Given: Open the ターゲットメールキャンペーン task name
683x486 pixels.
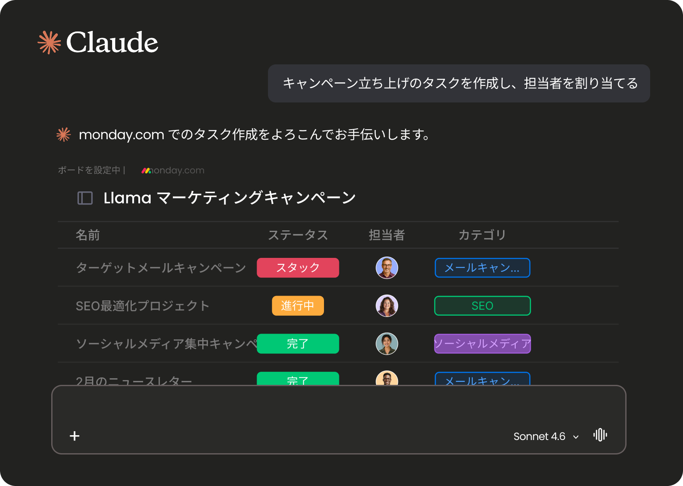Looking at the screenshot, I should [161, 268].
